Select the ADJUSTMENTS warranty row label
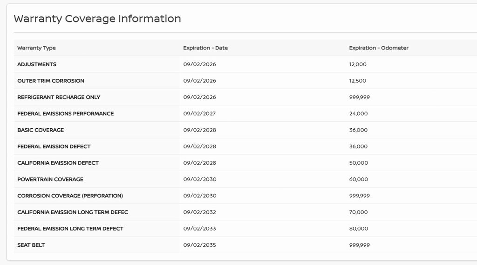Screen dimensions: 477x265 click(x=37, y=64)
